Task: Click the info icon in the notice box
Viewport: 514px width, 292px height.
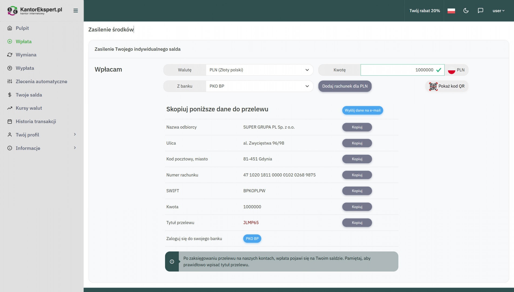Action: (172, 261)
